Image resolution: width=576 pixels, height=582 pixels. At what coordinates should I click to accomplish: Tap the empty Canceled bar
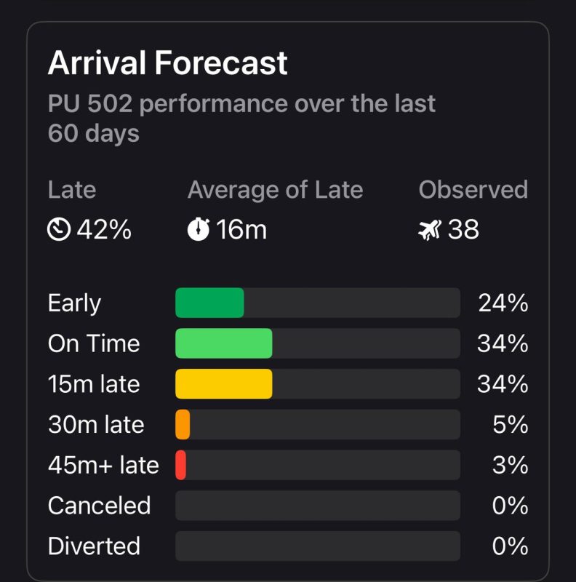coord(318,506)
